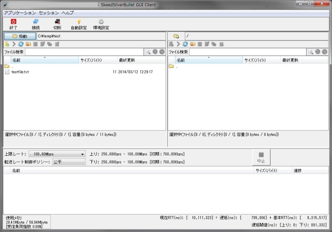Viewport: 332px width, 232px height.
Task: Maximize the SkeedSilverBullet window
Action: pos(309,3)
